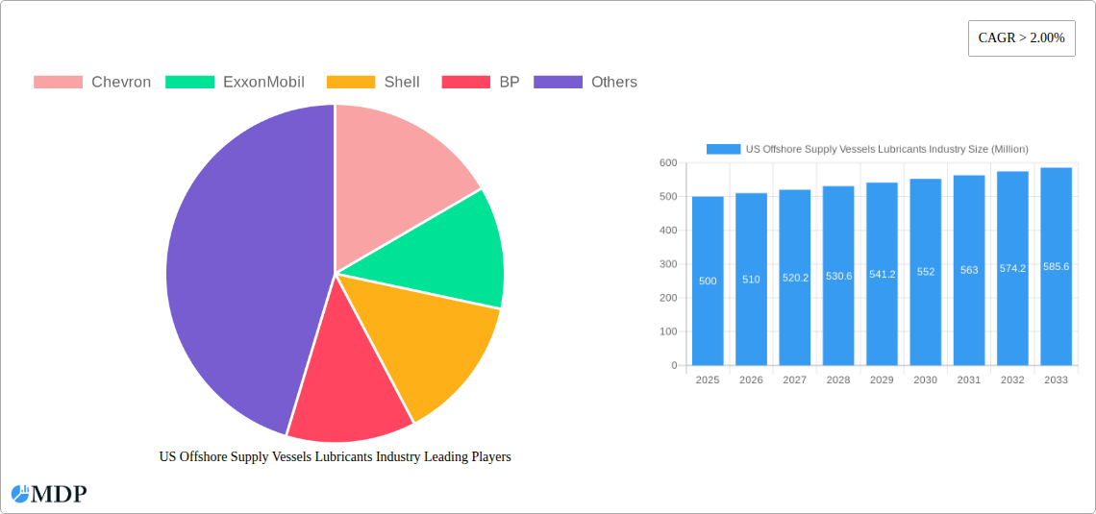1096x514 pixels.
Task: Click the 2033 x-axis label
Action: click(1056, 379)
